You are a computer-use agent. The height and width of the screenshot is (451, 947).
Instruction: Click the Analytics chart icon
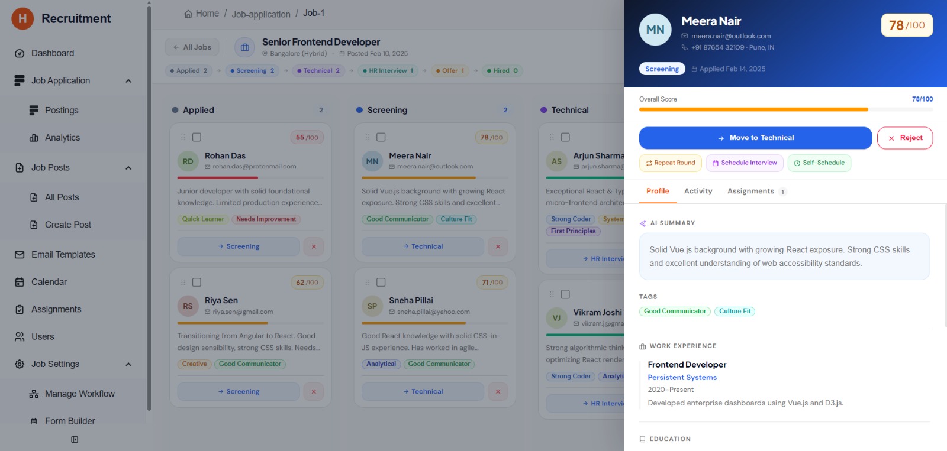point(34,138)
